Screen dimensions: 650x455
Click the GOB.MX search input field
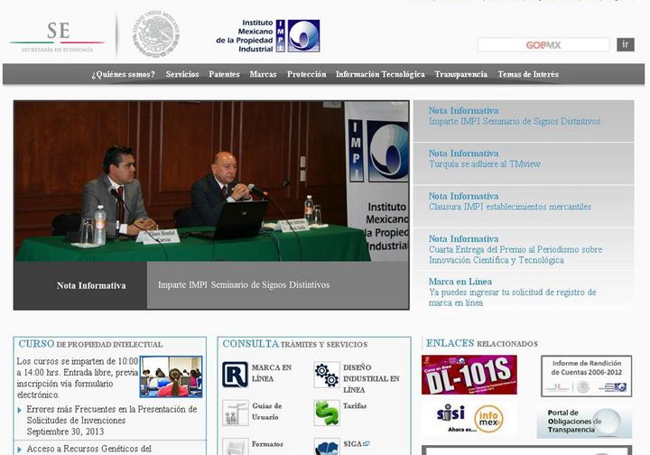click(543, 45)
